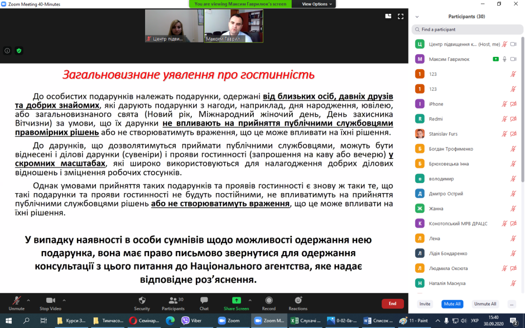
Task: Click the meeting encryption green shield icon
Action: [x=19, y=51]
